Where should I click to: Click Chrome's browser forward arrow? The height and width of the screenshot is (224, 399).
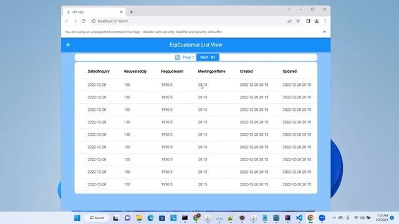click(75, 21)
